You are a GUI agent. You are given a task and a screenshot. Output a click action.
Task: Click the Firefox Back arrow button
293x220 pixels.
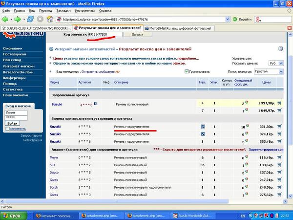pos(5,19)
